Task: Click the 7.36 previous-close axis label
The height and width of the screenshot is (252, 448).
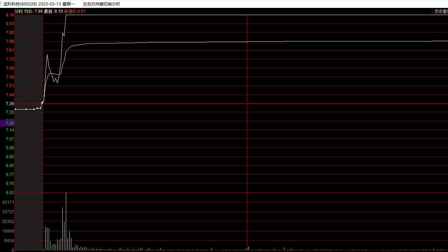Action: 10,104
